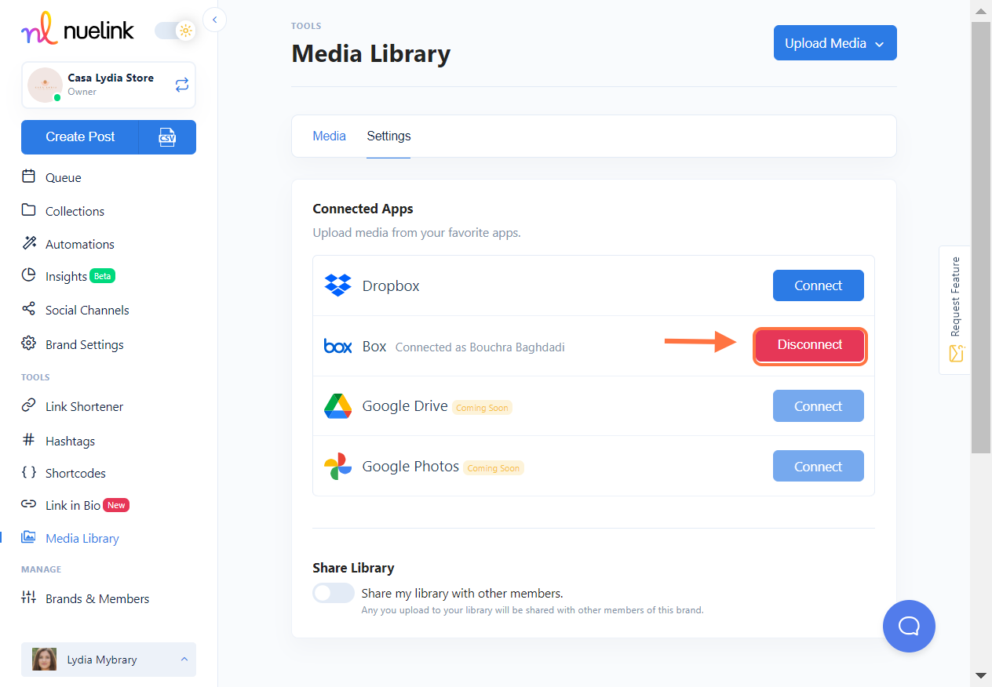Click the Shortcodes text link
992x687 pixels.
click(x=75, y=474)
